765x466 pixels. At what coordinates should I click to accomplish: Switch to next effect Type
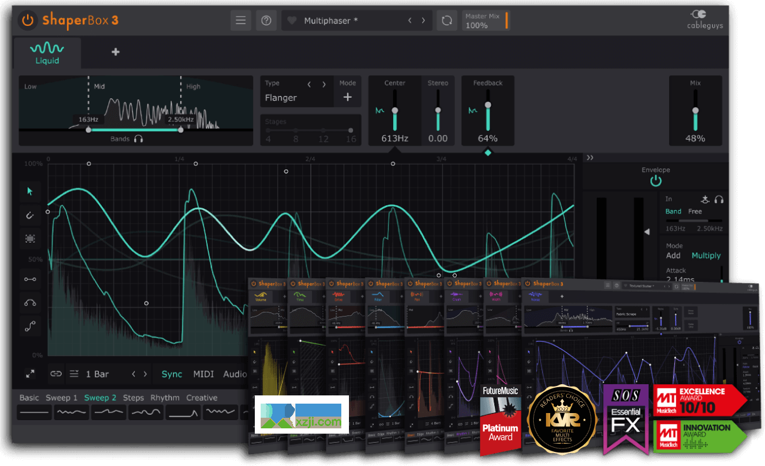[x=324, y=84]
